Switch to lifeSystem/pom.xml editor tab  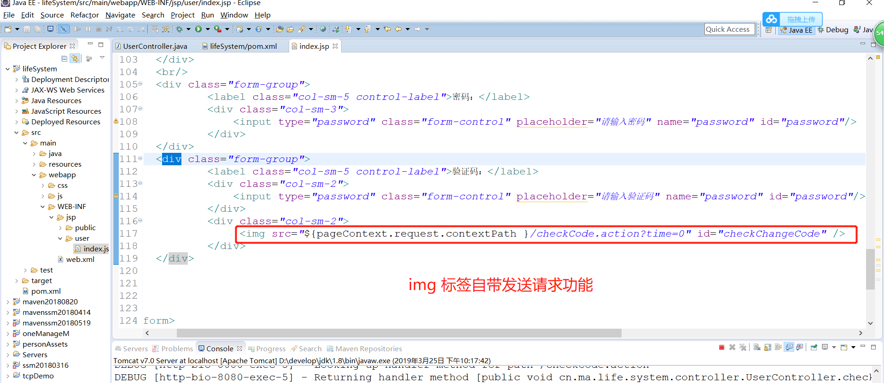tap(239, 46)
